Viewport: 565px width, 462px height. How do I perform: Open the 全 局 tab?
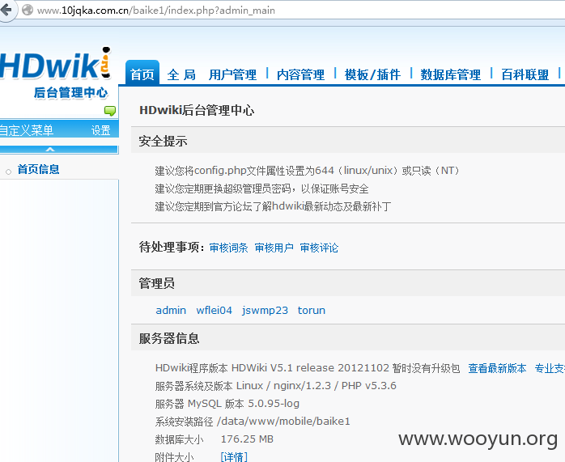tap(181, 75)
